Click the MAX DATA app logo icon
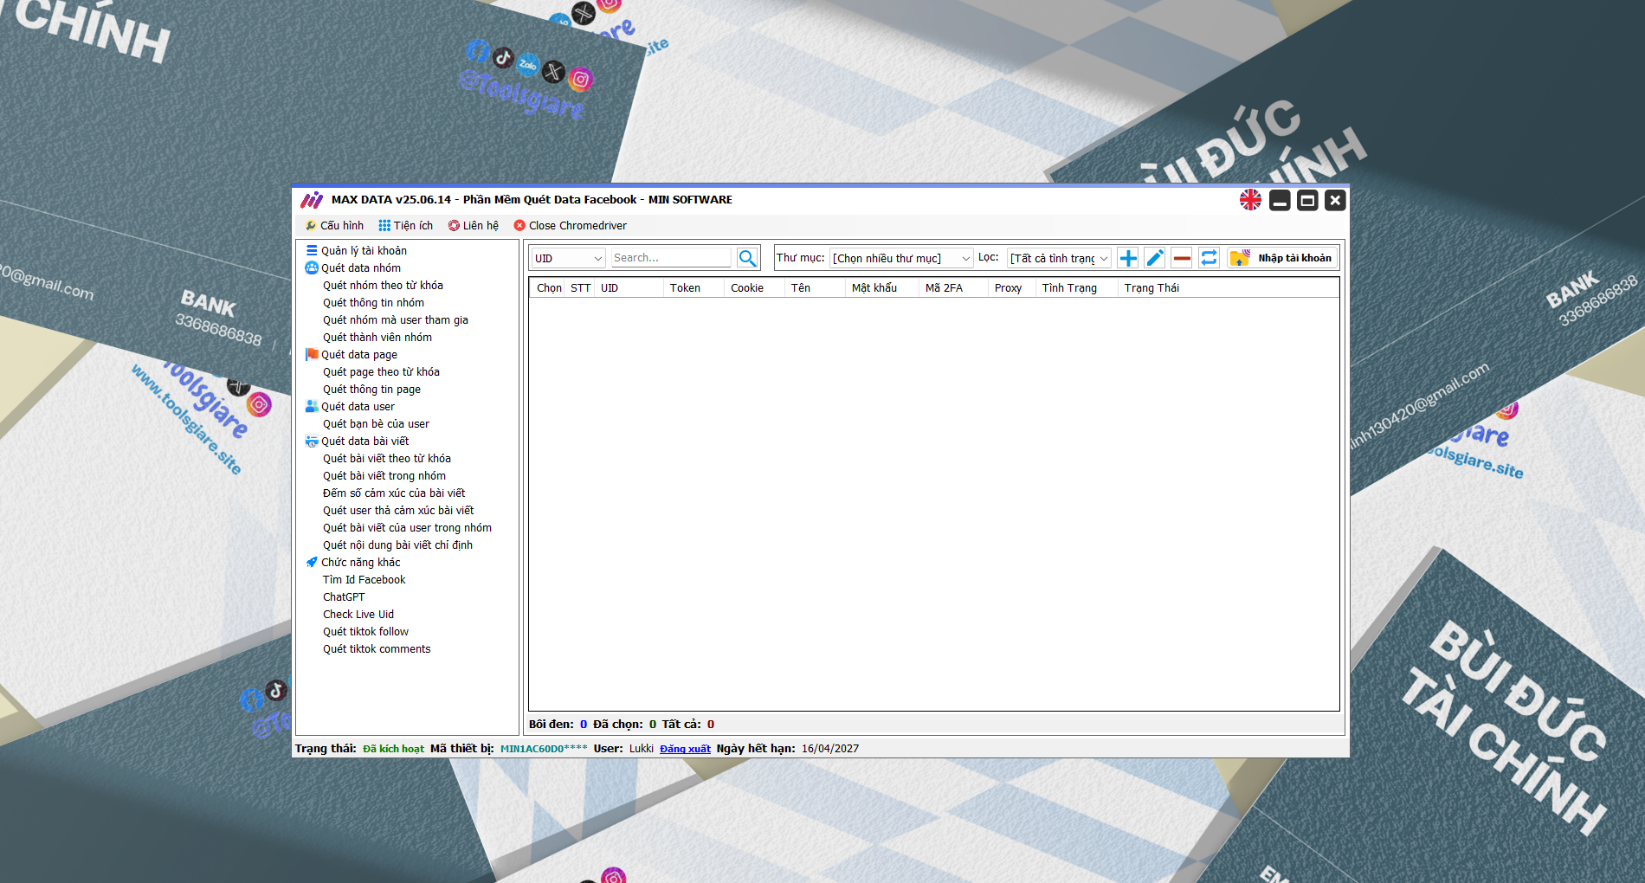Screen dimensions: 1645x883 point(312,200)
